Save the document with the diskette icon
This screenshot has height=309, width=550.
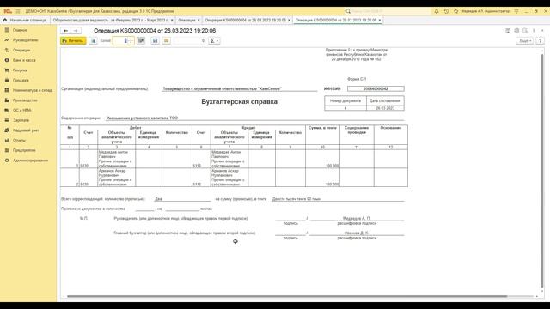[x=155, y=40]
